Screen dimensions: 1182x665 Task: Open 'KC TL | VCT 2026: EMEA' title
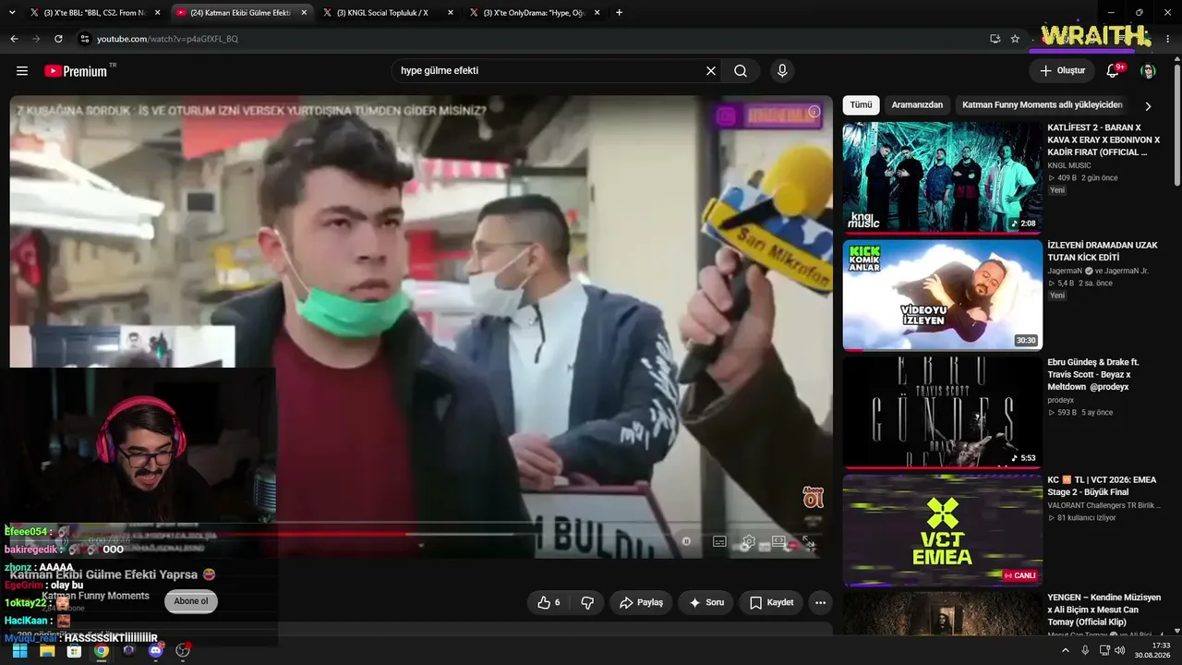[x=1102, y=486]
